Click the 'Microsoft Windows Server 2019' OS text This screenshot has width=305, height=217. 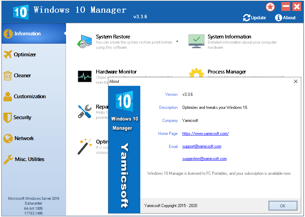33,198
